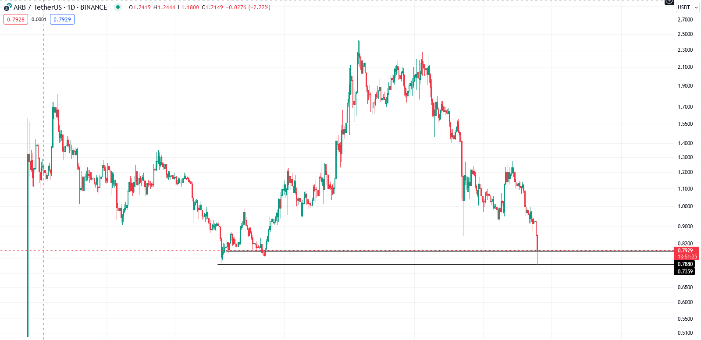The image size is (701, 340).
Task: Select the red current price label 0.7929
Action: tap(686, 251)
